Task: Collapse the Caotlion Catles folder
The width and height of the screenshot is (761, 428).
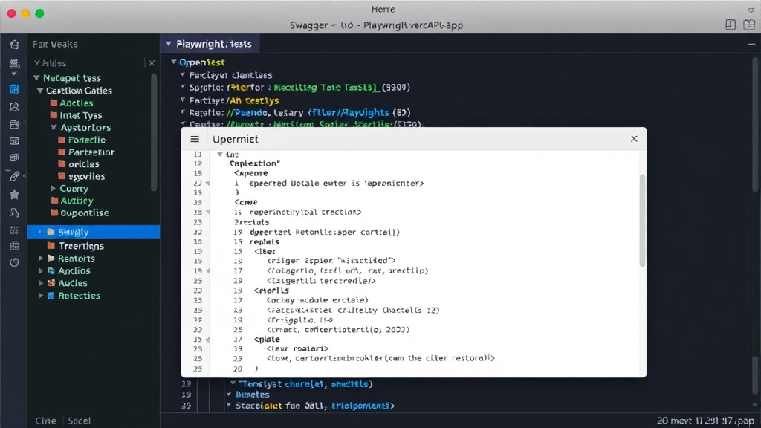Action: coord(40,91)
